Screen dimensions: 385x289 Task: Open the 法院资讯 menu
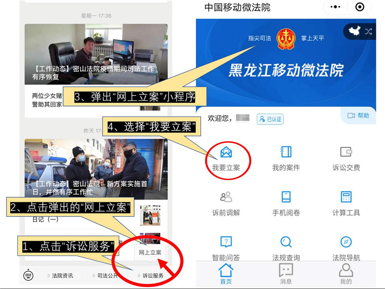[x=60, y=276]
